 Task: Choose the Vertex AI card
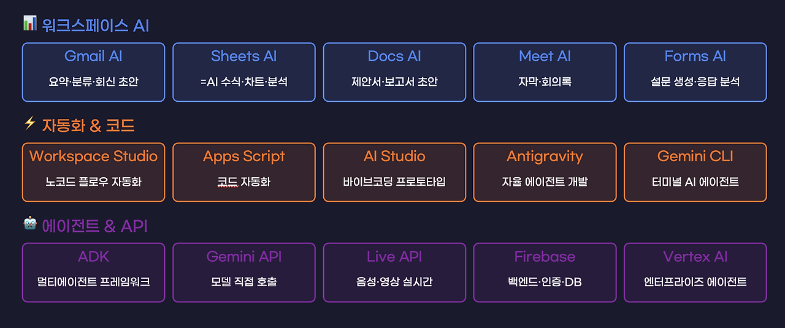coord(695,273)
